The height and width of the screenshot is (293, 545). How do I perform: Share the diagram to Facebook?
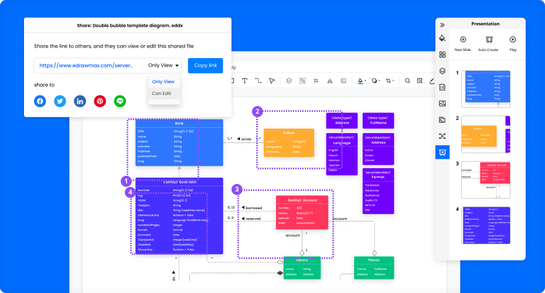40,101
